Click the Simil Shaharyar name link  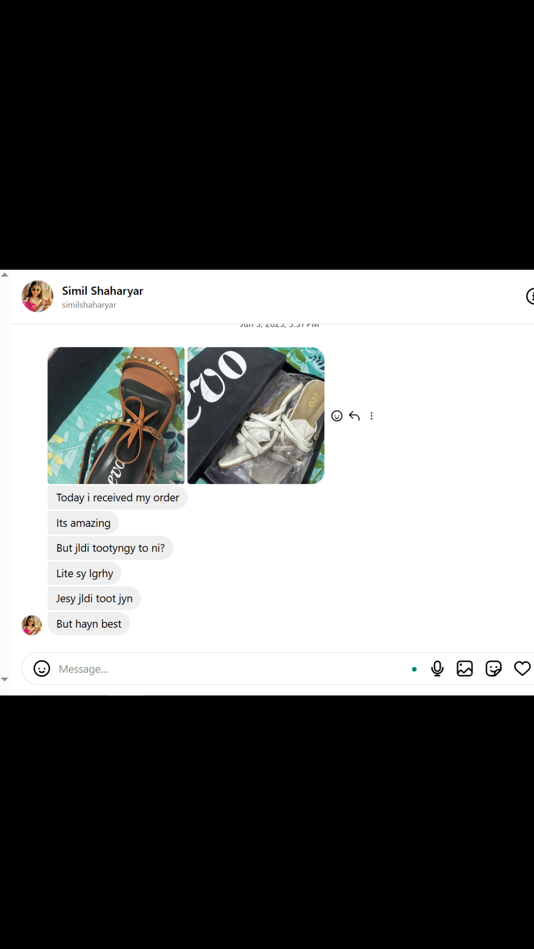(102, 291)
